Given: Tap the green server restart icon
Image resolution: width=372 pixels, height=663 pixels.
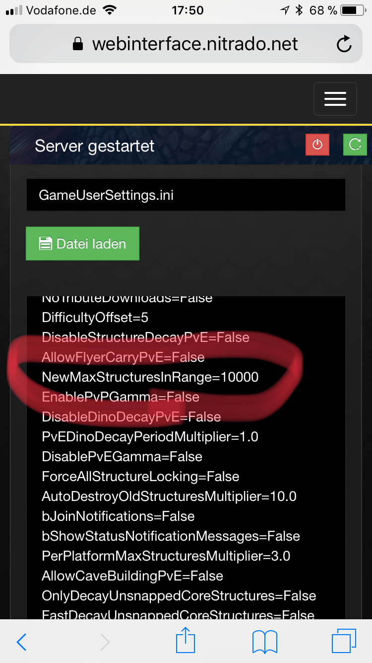Looking at the screenshot, I should coord(355,145).
